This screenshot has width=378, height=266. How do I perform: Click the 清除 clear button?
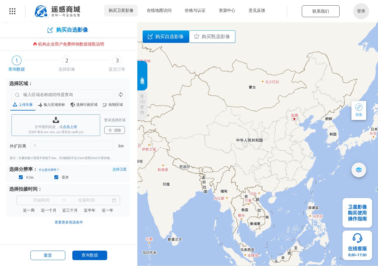tap(115, 130)
